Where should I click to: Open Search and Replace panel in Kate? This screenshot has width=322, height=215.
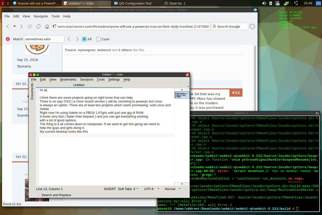54,195
